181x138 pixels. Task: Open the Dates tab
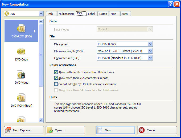(x=103, y=14)
